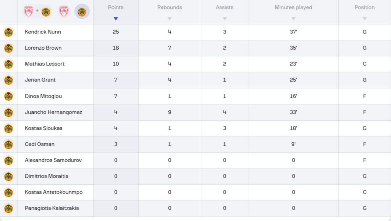Screen dimensions: 391x221
Task: Sort by Assists using its arrow
Action: click(x=225, y=19)
